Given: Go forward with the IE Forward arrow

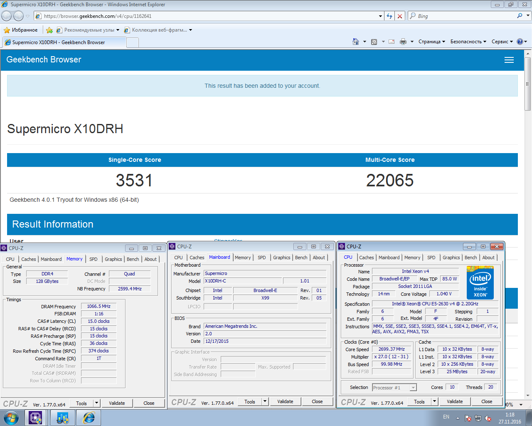Looking at the screenshot, I should 18,16.
